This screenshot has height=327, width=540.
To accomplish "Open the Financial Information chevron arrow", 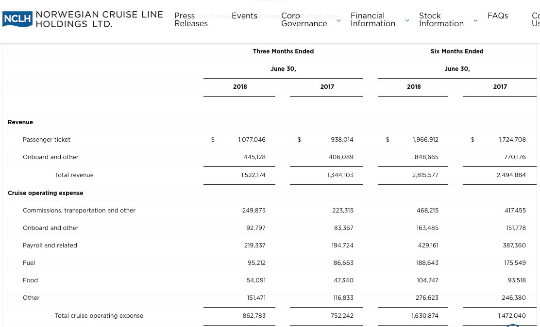I will 407,20.
